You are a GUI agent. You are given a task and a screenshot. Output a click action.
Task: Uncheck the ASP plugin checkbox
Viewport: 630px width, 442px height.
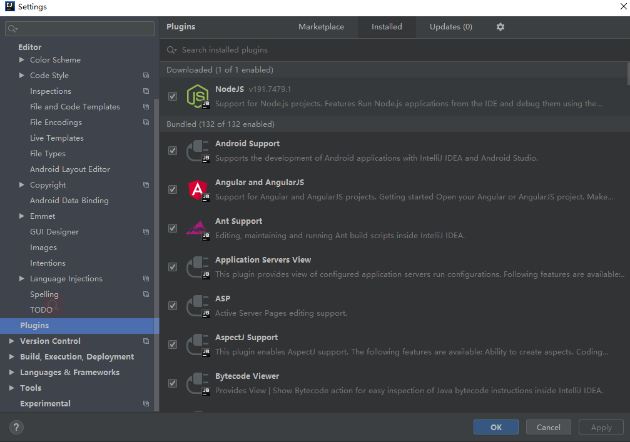[173, 306]
